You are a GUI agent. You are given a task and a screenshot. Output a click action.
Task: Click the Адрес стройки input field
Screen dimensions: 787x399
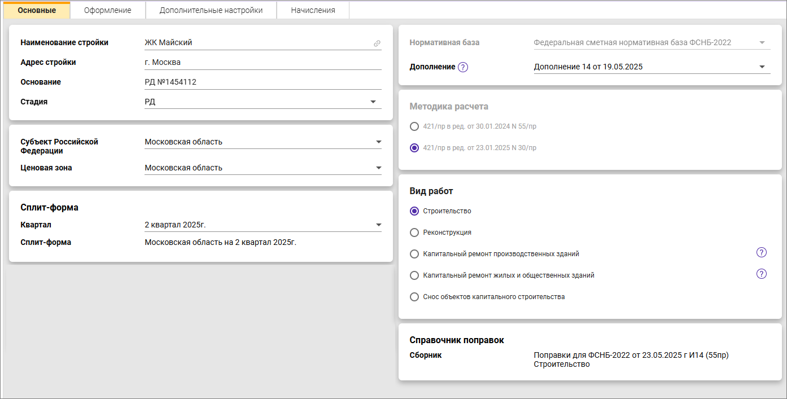coord(263,63)
